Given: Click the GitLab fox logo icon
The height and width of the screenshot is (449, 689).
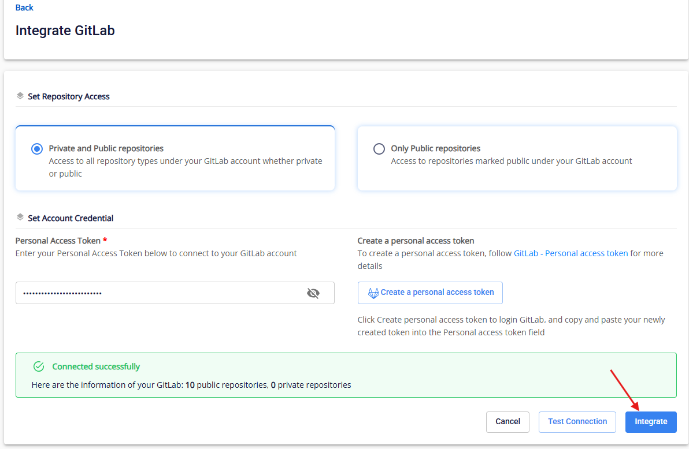Looking at the screenshot, I should (374, 293).
